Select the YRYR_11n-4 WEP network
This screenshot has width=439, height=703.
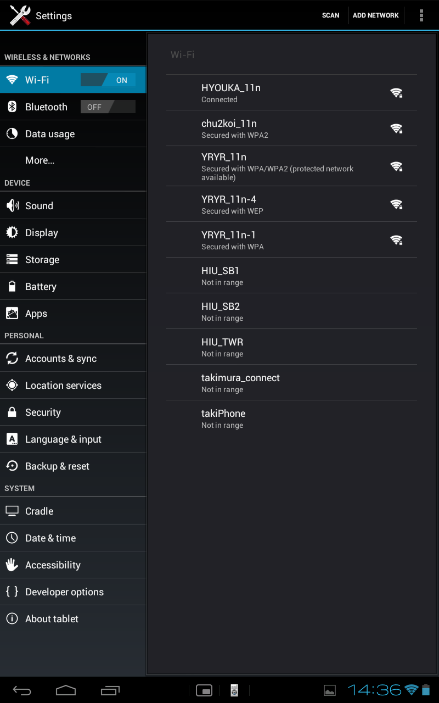[291, 204]
